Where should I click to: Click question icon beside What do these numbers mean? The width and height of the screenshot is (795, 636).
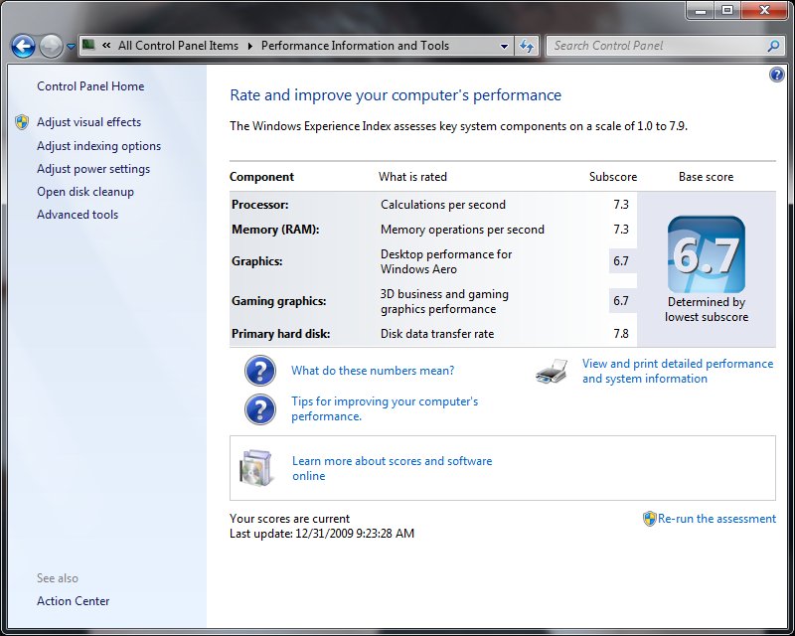click(260, 371)
